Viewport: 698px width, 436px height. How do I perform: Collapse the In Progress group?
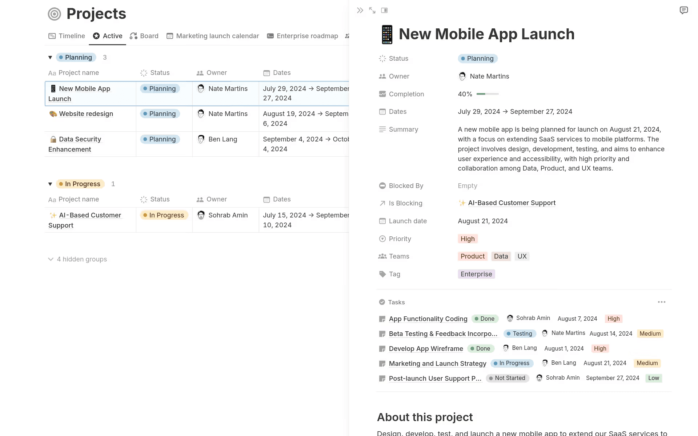pos(50,184)
